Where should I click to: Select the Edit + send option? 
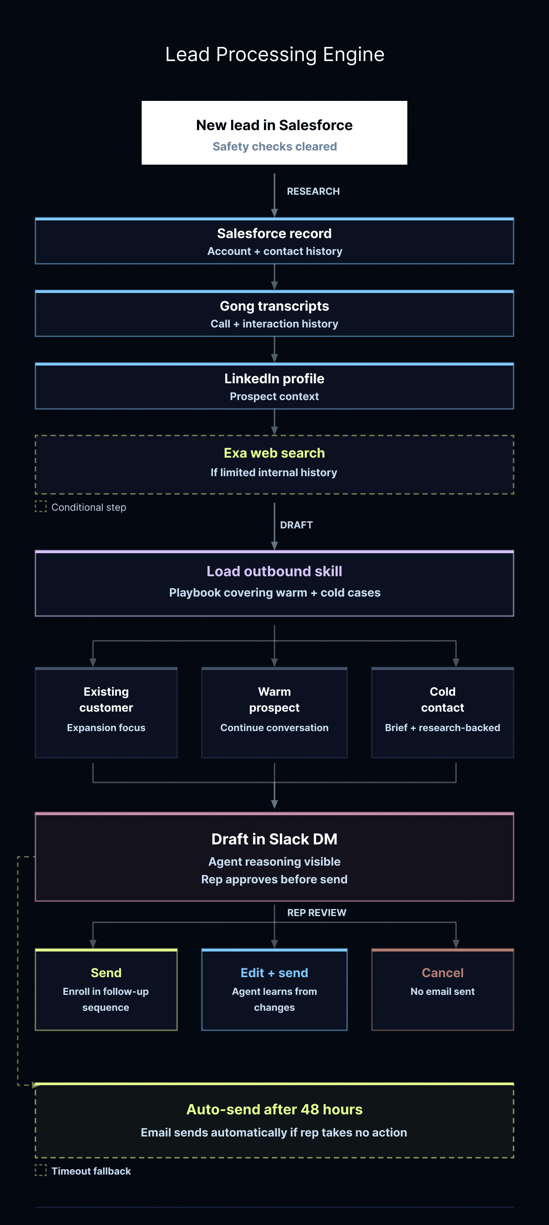[274, 989]
